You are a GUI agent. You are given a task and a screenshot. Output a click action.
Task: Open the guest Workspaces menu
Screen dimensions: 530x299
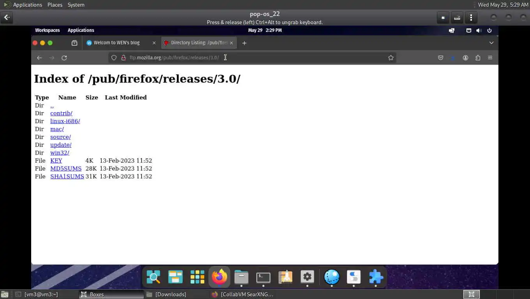point(48,30)
